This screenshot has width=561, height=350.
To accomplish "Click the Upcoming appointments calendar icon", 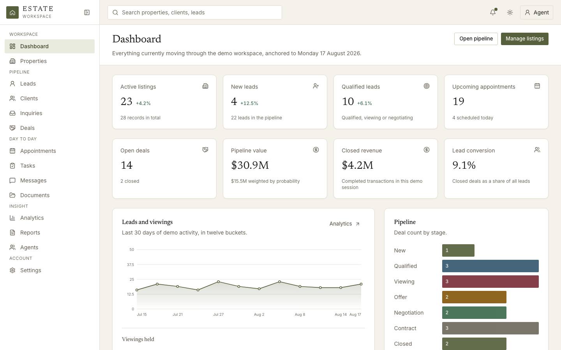I will click(537, 86).
